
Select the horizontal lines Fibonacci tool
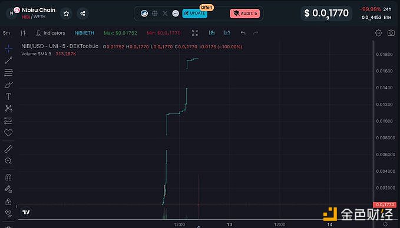(8, 72)
